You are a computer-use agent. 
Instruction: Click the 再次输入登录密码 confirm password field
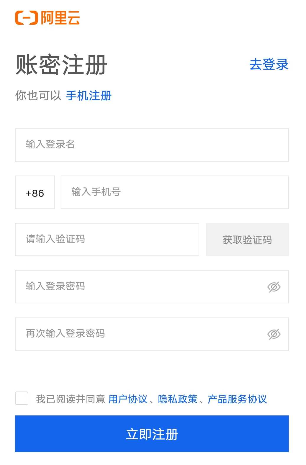click(133, 334)
